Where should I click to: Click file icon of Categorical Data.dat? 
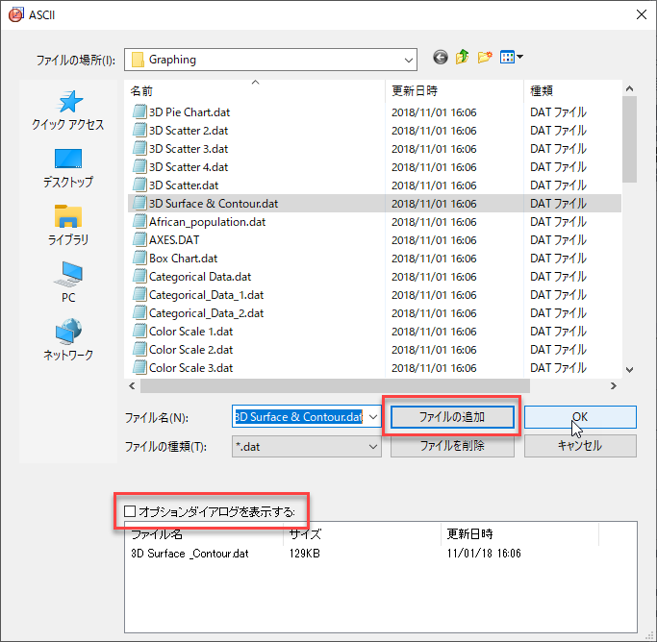[139, 277]
